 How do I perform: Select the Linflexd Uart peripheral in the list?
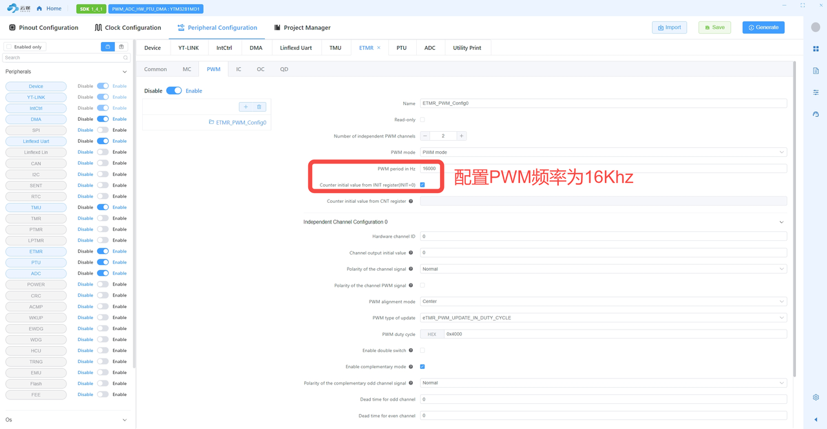(36, 141)
